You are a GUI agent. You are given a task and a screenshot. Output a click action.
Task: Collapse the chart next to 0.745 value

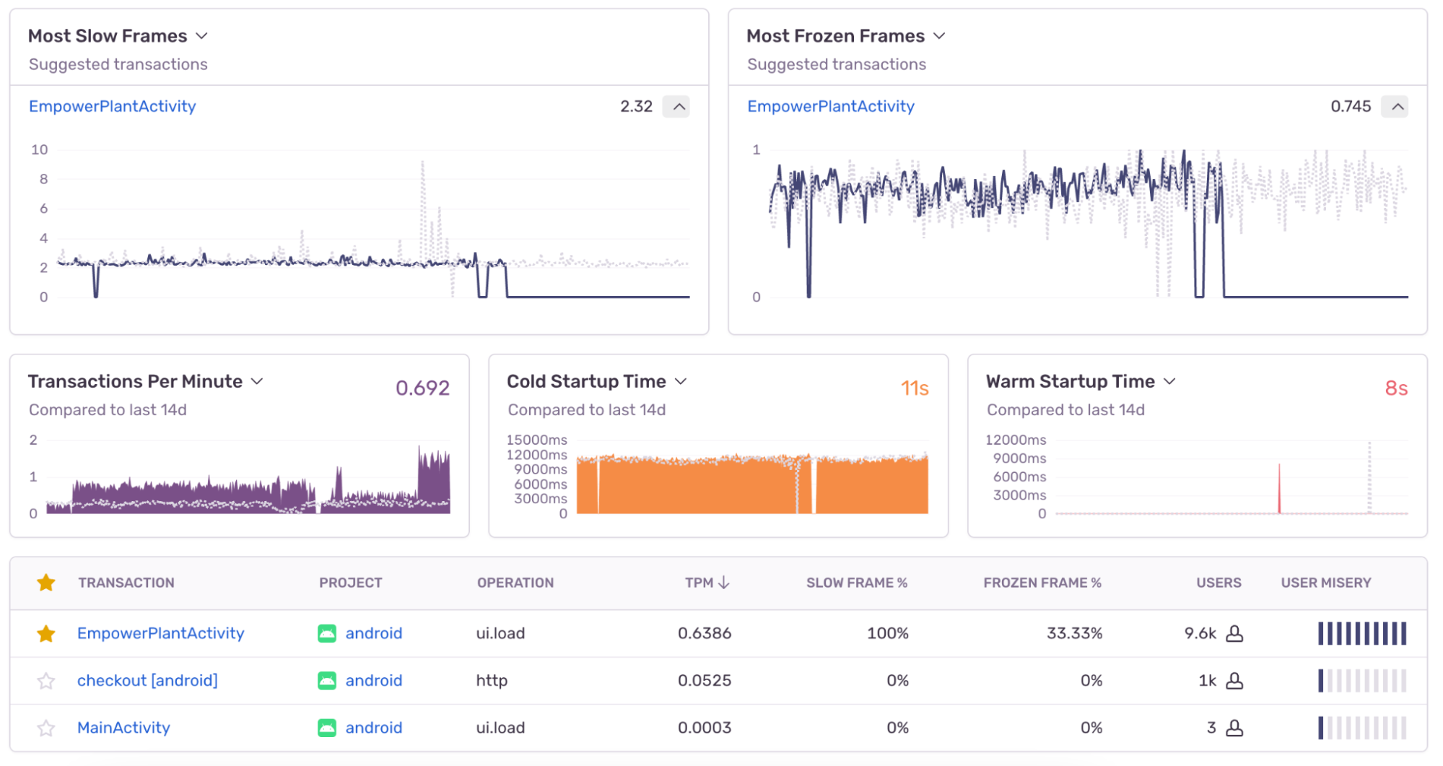[x=1396, y=106]
